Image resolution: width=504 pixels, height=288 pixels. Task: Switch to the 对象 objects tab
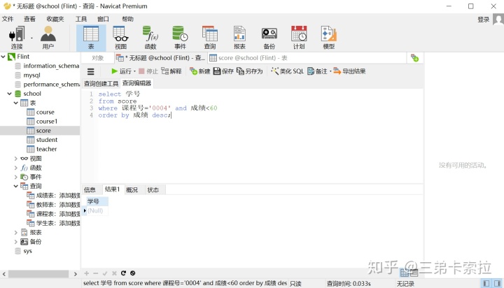click(98, 58)
